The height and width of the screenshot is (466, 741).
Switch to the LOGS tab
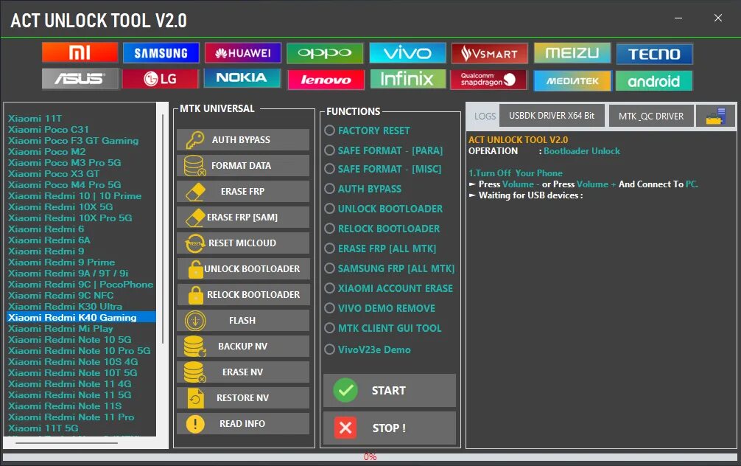click(485, 116)
